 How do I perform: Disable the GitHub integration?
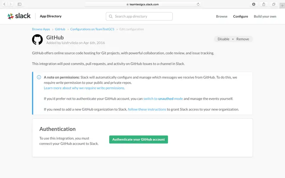coord(223,39)
